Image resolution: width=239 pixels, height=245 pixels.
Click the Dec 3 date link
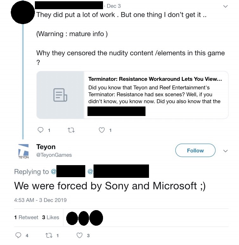(114, 6)
